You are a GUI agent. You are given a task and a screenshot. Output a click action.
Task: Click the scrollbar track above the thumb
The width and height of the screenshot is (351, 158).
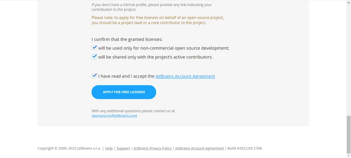348,58
